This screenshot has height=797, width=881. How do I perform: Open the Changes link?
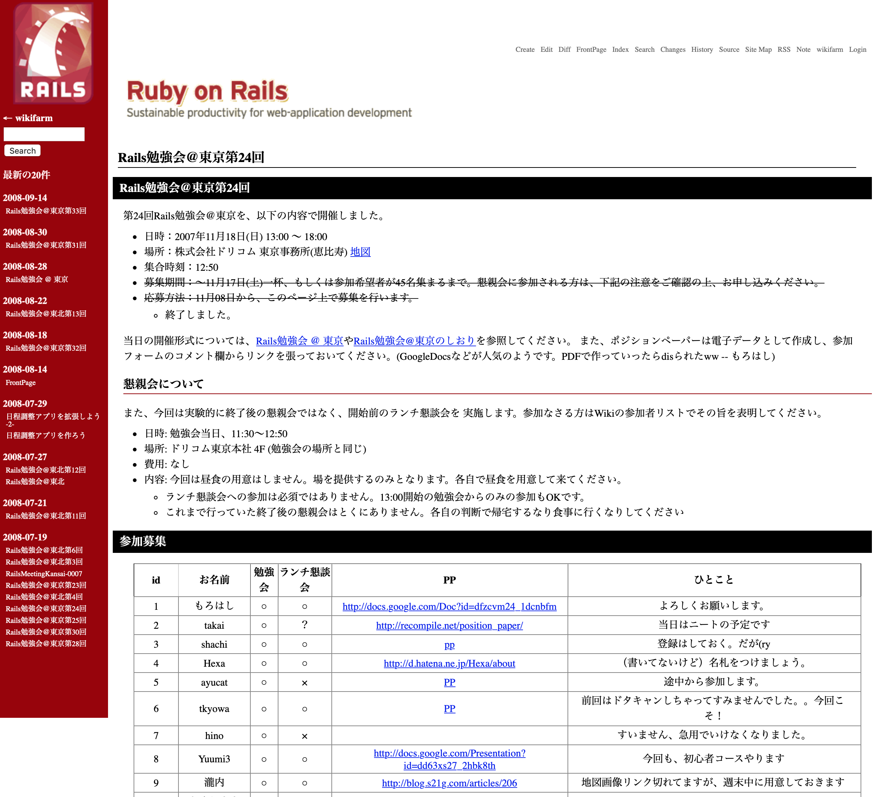pos(673,49)
